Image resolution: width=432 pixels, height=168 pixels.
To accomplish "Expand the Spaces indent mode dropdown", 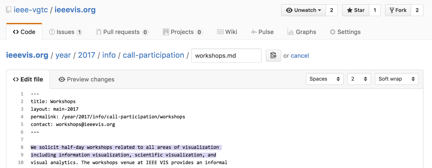I will click(x=324, y=79).
